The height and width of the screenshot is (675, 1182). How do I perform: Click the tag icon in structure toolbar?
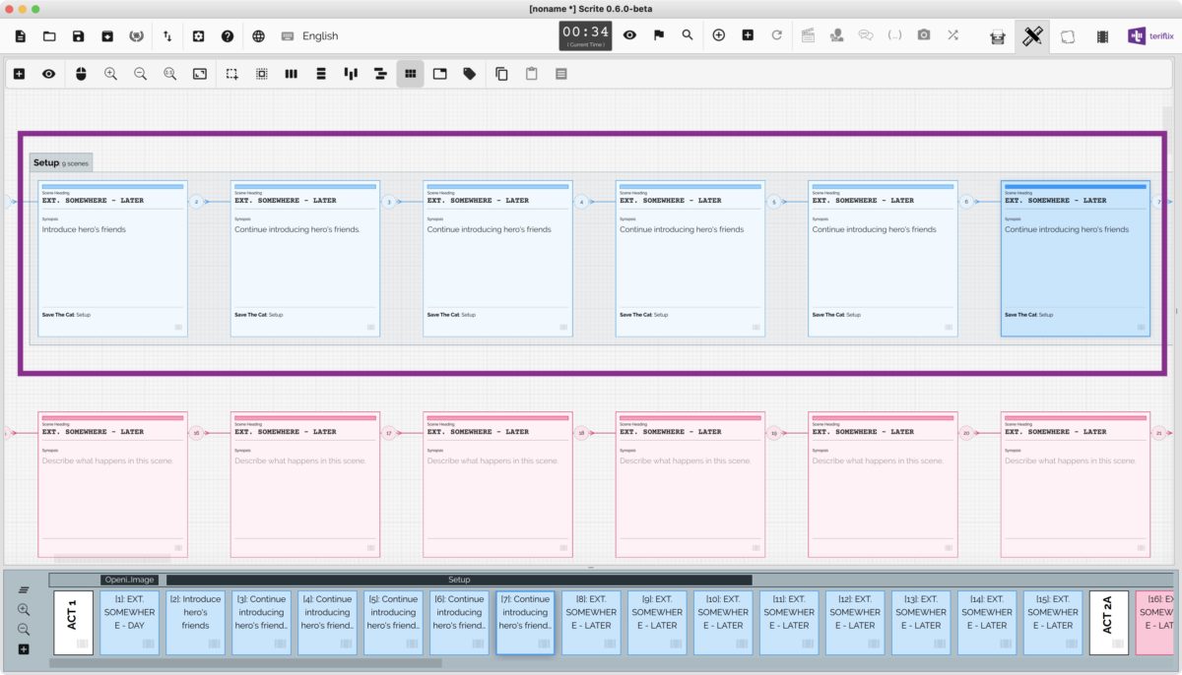[470, 74]
